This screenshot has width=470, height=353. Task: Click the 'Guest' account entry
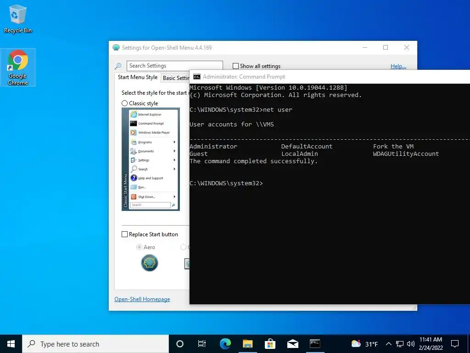coord(198,154)
